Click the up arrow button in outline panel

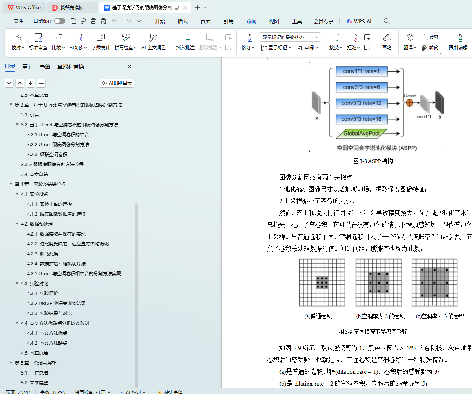[x=20, y=83]
